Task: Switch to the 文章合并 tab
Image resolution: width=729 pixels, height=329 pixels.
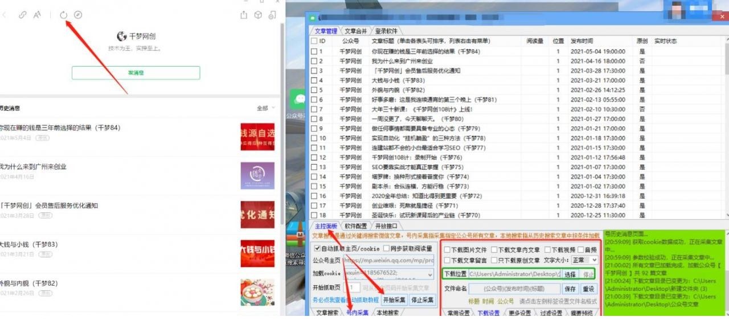Action: pyautogui.click(x=356, y=31)
